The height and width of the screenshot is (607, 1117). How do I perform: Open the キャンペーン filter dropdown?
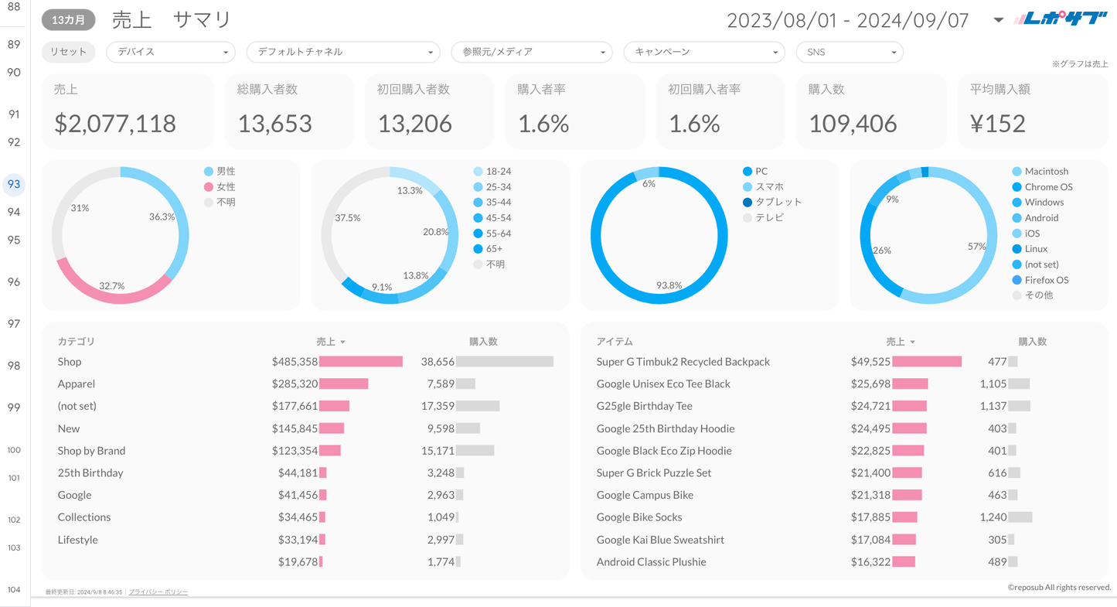pyautogui.click(x=704, y=52)
